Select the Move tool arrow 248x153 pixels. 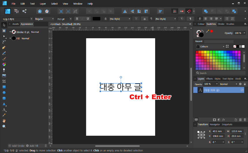(x=4, y=25)
